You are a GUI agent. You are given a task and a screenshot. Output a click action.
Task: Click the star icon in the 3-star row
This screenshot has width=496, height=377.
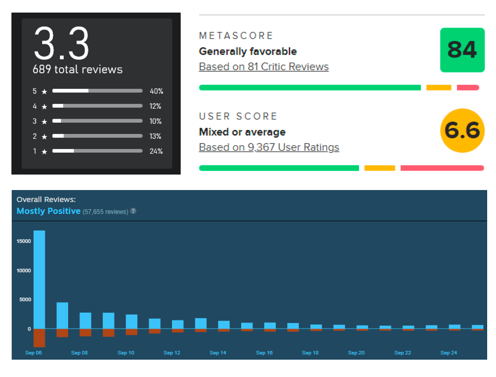click(44, 122)
